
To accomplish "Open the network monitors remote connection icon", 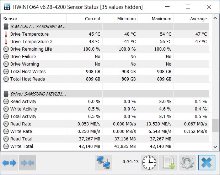I will [x=103, y=163].
